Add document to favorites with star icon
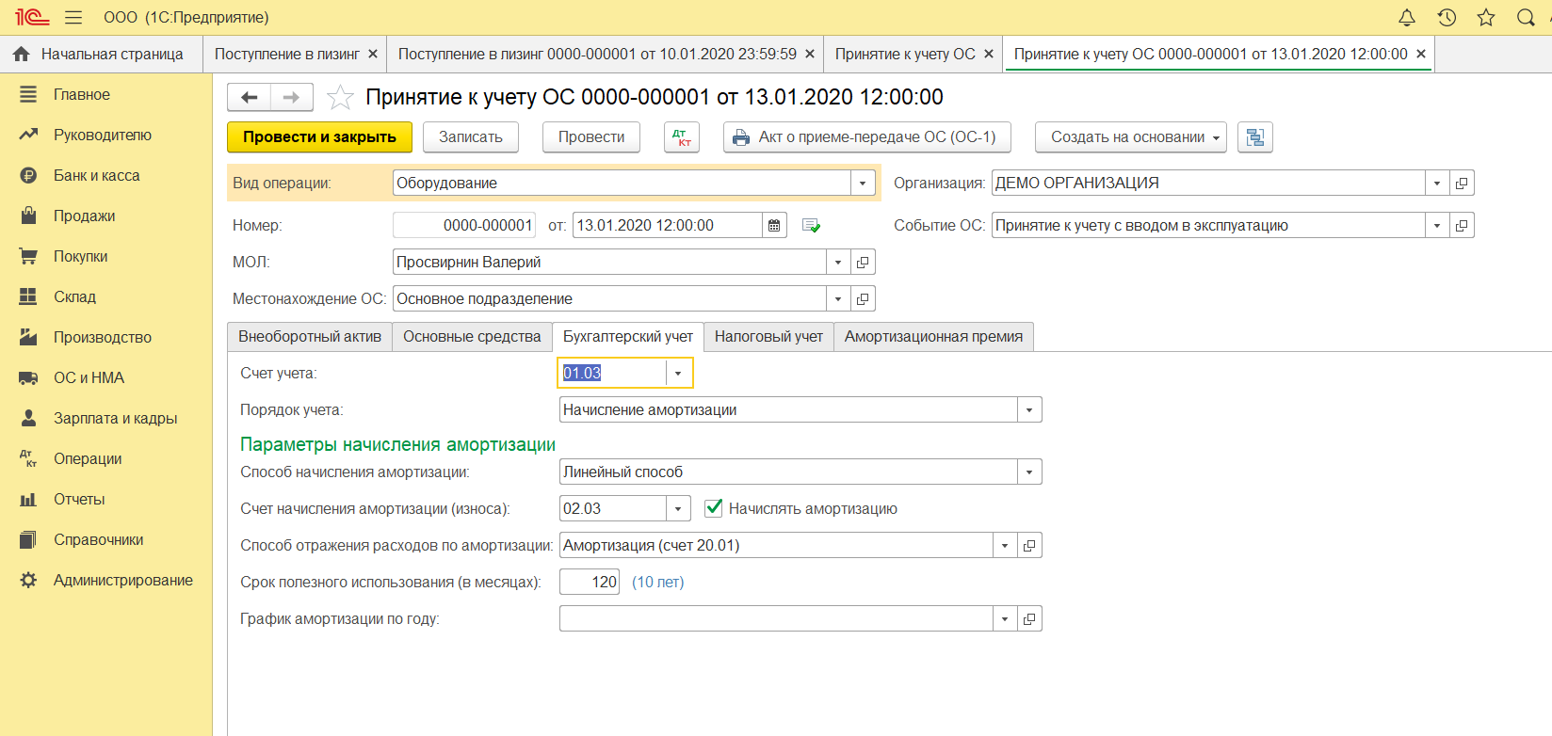 pyautogui.click(x=340, y=97)
